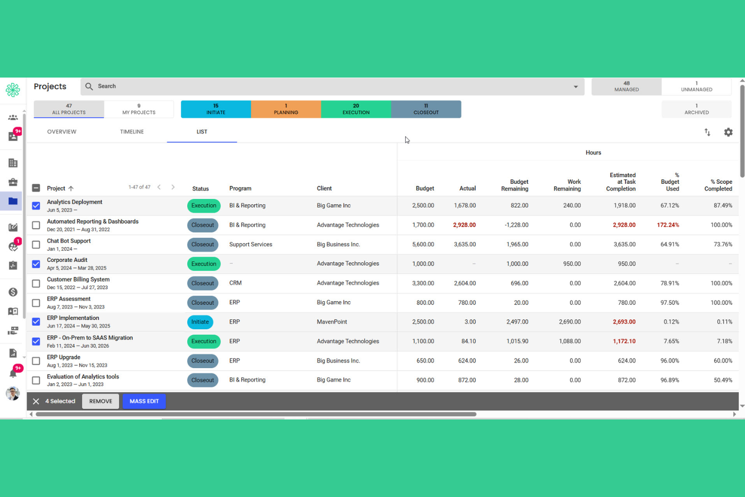Check Automated Reporting & Dashboards checkbox
The width and height of the screenshot is (745, 497).
tap(36, 225)
